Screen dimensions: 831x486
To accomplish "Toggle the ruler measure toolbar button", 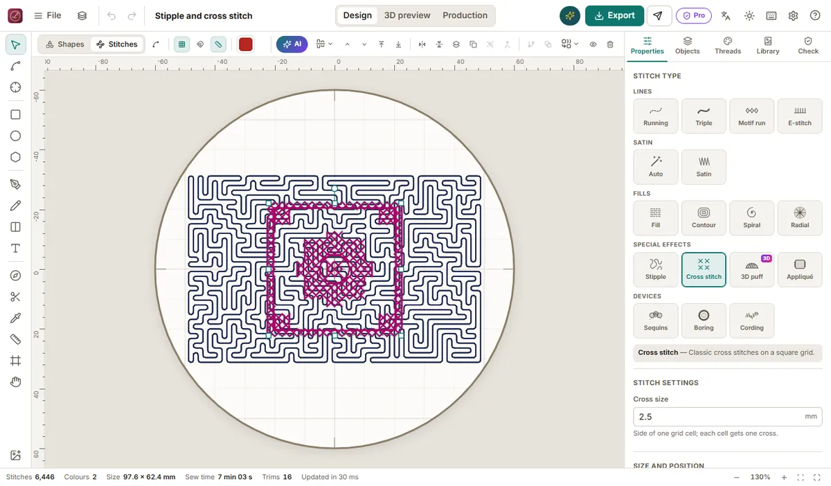I will click(218, 44).
